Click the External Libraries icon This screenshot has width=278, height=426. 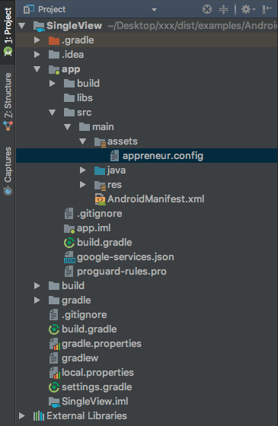click(39, 416)
